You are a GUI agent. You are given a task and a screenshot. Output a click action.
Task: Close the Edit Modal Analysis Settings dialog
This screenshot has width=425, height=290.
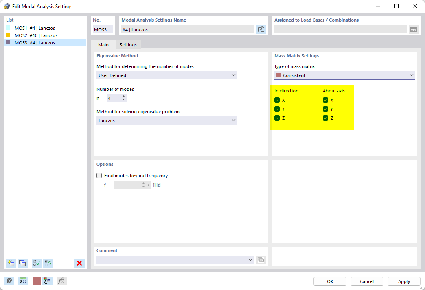tap(415, 6)
